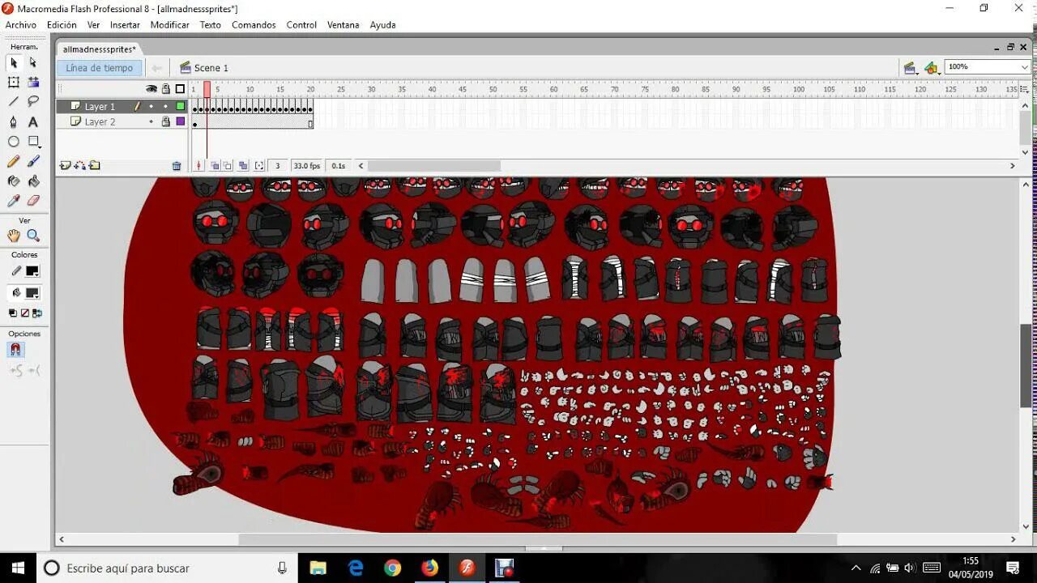Swap stroke and fill colors
The width and height of the screenshot is (1037, 583).
coord(37,313)
